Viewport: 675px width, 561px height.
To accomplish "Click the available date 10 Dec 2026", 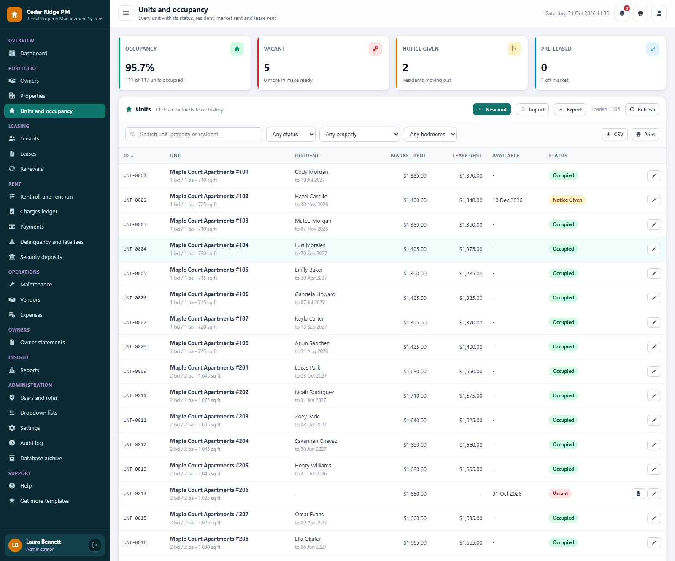I will tap(507, 200).
